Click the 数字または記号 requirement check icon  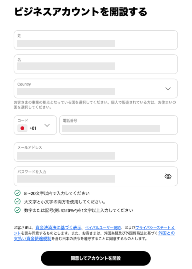(x=17, y=210)
